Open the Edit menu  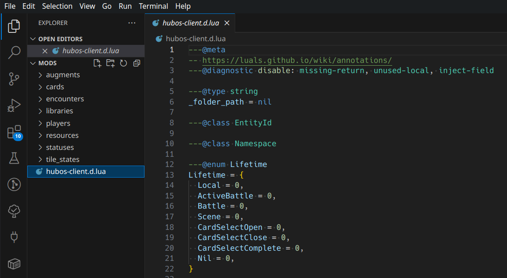pos(28,6)
